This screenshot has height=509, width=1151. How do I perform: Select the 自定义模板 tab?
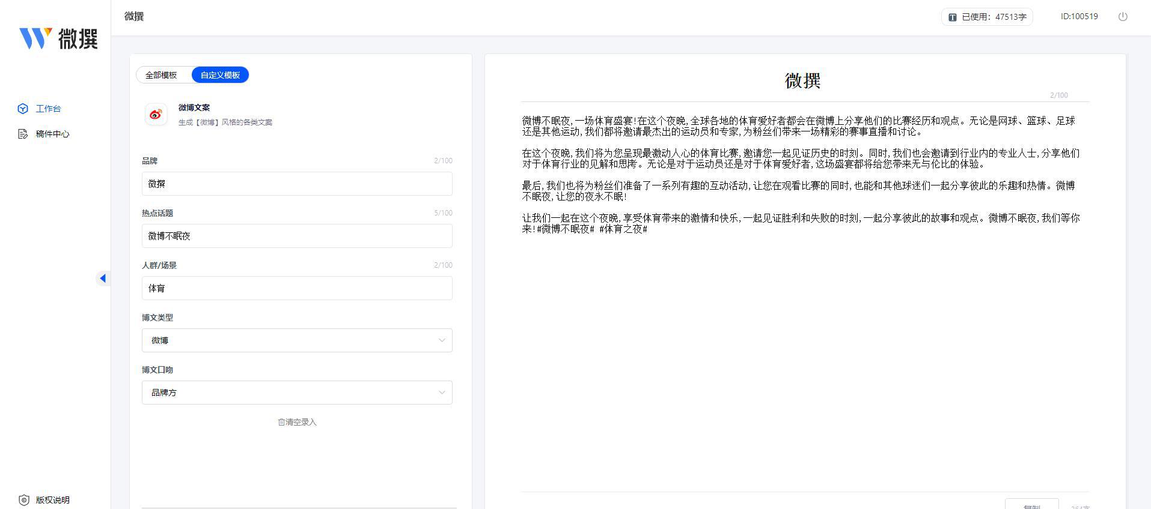tap(220, 75)
